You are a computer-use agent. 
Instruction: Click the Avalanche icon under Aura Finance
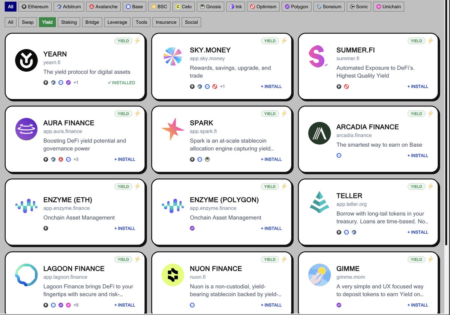60,159
